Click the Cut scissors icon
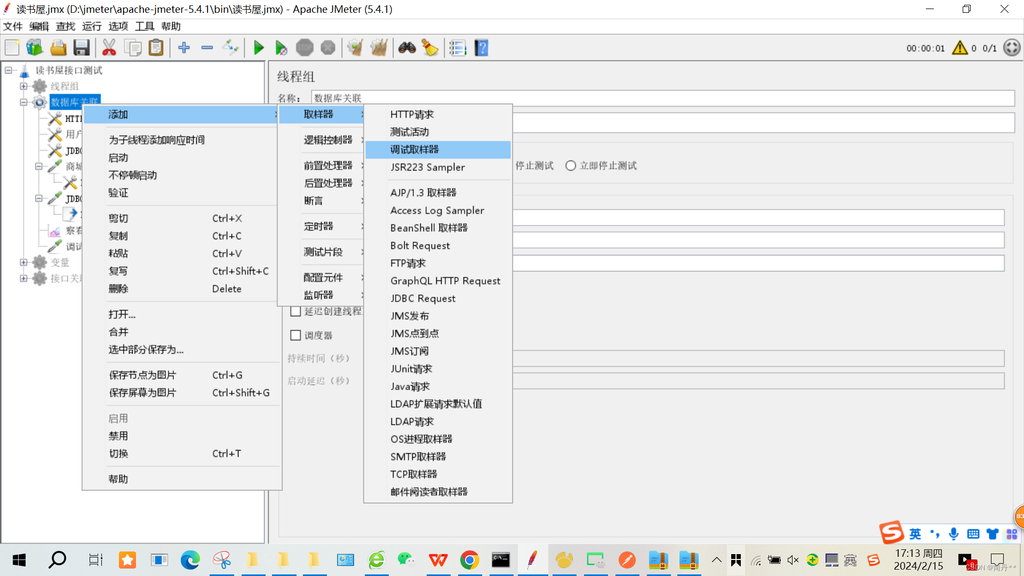 click(109, 48)
